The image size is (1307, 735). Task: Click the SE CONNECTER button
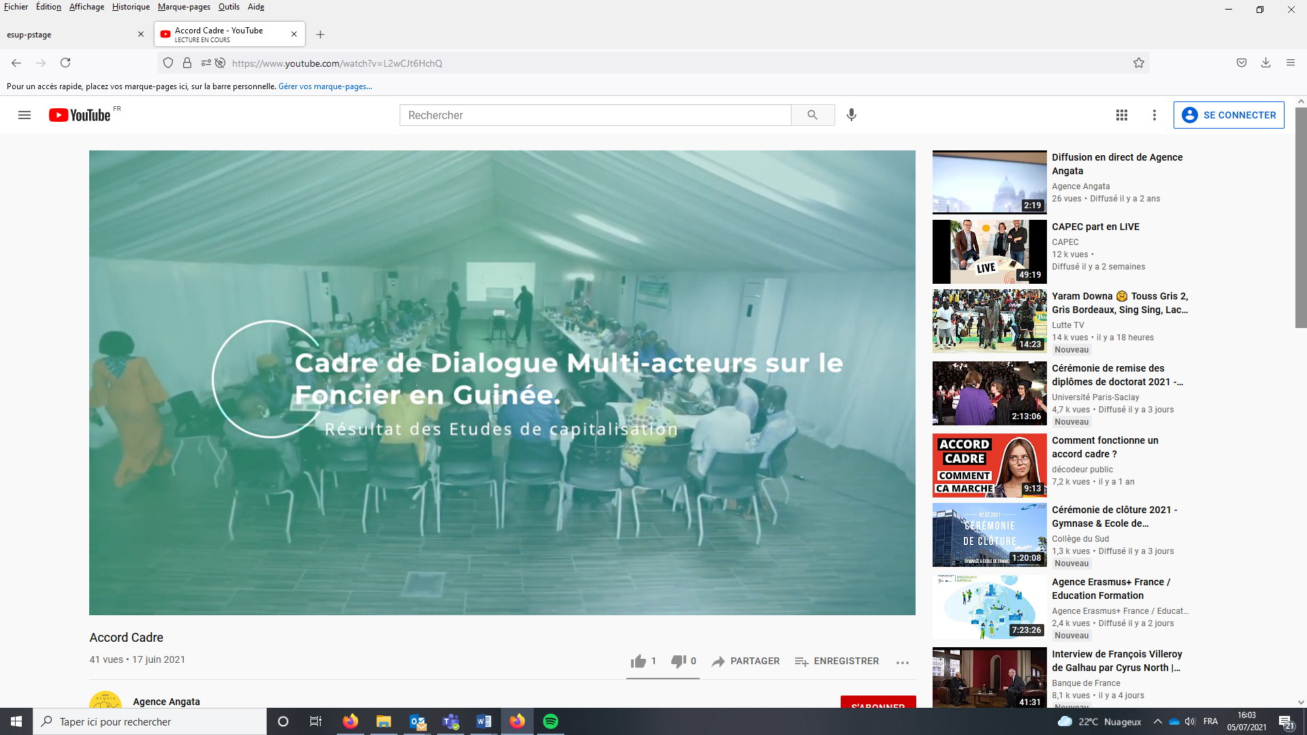click(1229, 115)
